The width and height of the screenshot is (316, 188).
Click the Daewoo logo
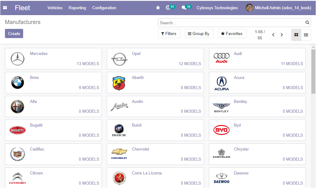pos(222,178)
